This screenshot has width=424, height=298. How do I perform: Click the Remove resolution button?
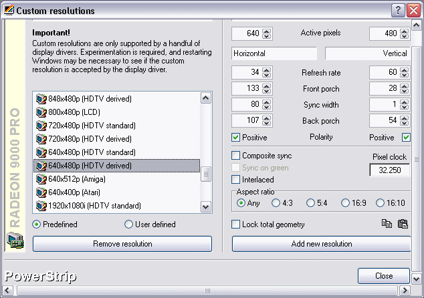click(x=122, y=244)
